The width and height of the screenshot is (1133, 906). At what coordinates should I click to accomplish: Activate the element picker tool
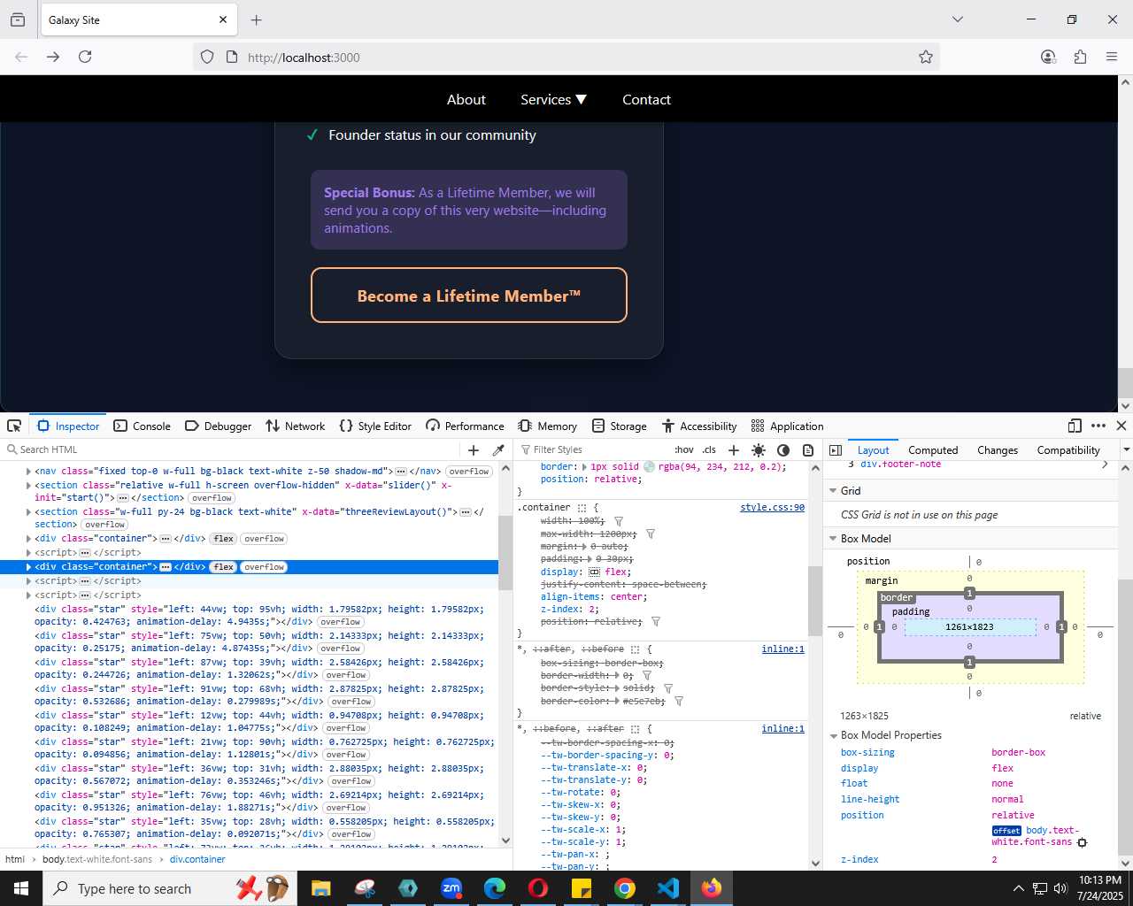click(14, 426)
